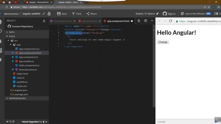The width and height of the screenshot is (221, 124).
Task: Reload the browser page
Action: (7, 7)
